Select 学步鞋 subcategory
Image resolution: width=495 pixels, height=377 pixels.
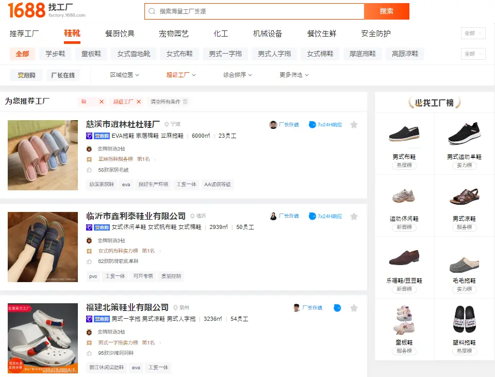click(55, 54)
